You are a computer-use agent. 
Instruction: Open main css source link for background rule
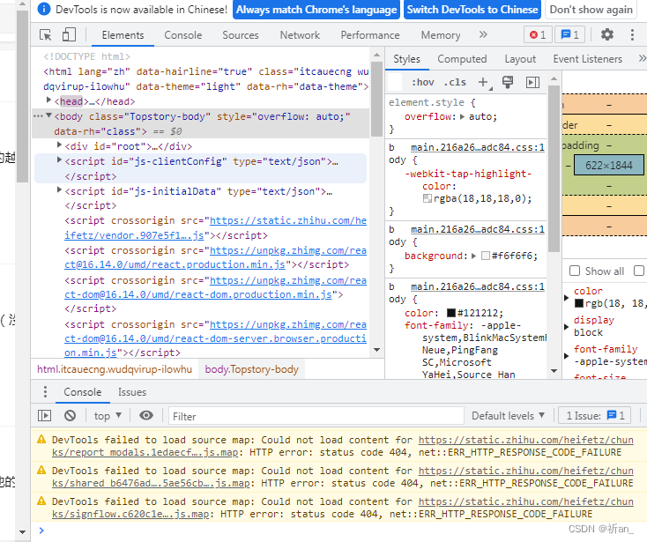pyautogui.click(x=478, y=229)
